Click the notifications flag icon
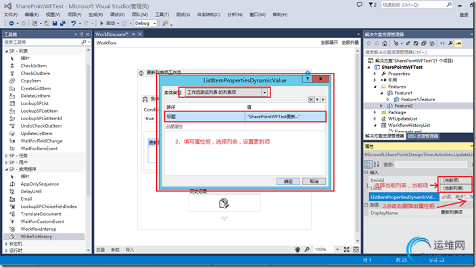Image resolution: width=476 pixels, height=268 pixels. click(371, 5)
